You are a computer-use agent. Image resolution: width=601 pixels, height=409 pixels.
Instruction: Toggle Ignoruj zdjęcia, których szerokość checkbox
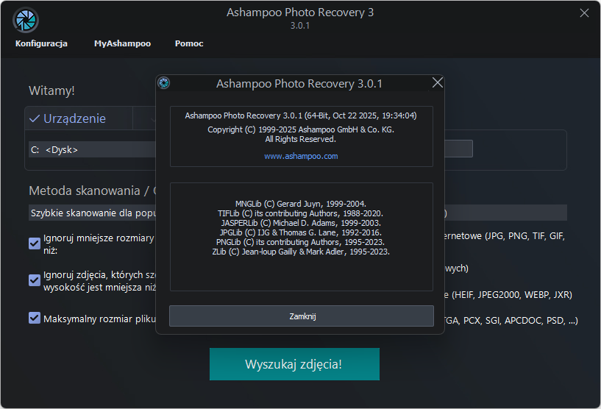tap(35, 280)
